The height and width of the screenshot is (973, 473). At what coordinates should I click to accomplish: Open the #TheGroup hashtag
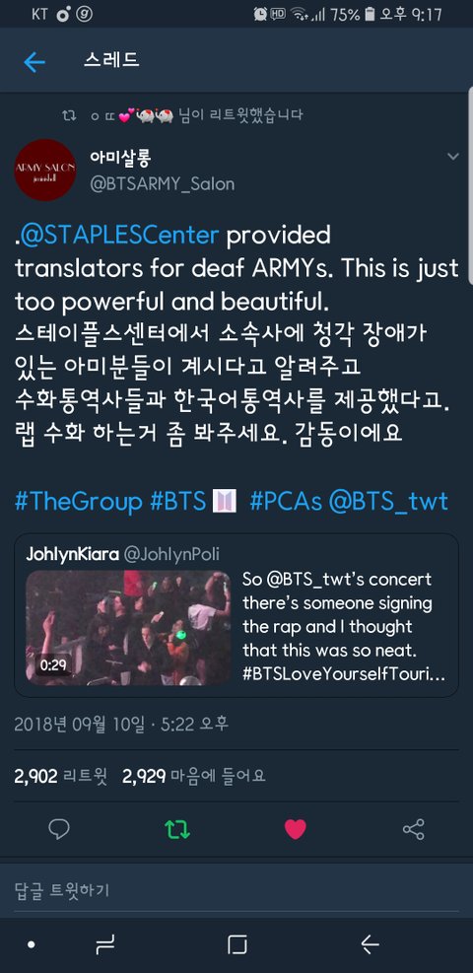pos(78,502)
